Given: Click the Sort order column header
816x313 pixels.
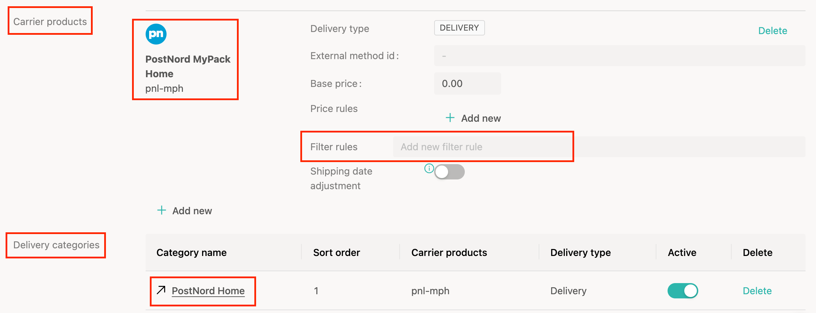Looking at the screenshot, I should pyautogui.click(x=336, y=252).
